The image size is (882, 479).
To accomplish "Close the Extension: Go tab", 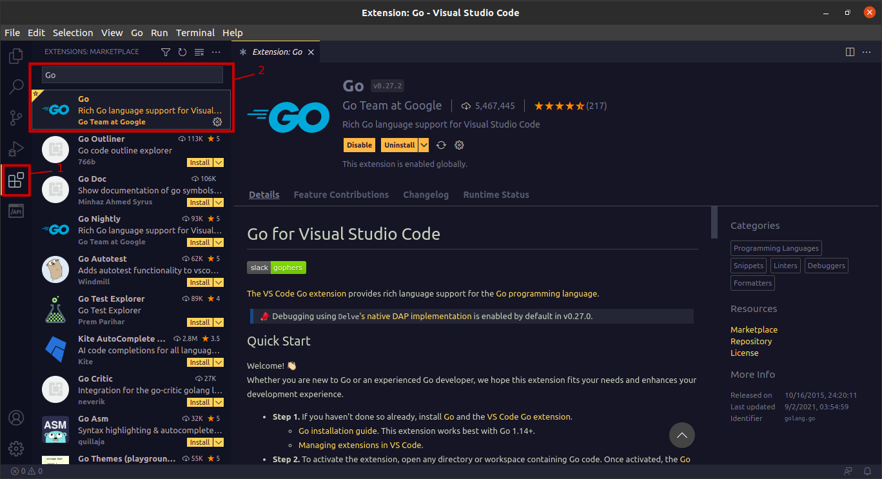I will [311, 52].
